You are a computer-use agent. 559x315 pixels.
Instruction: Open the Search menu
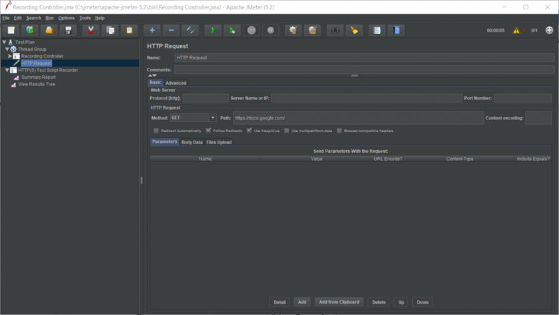pos(33,18)
